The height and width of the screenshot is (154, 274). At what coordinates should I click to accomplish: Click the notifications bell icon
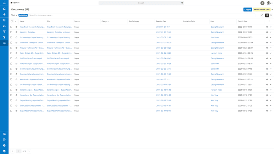[262, 3]
